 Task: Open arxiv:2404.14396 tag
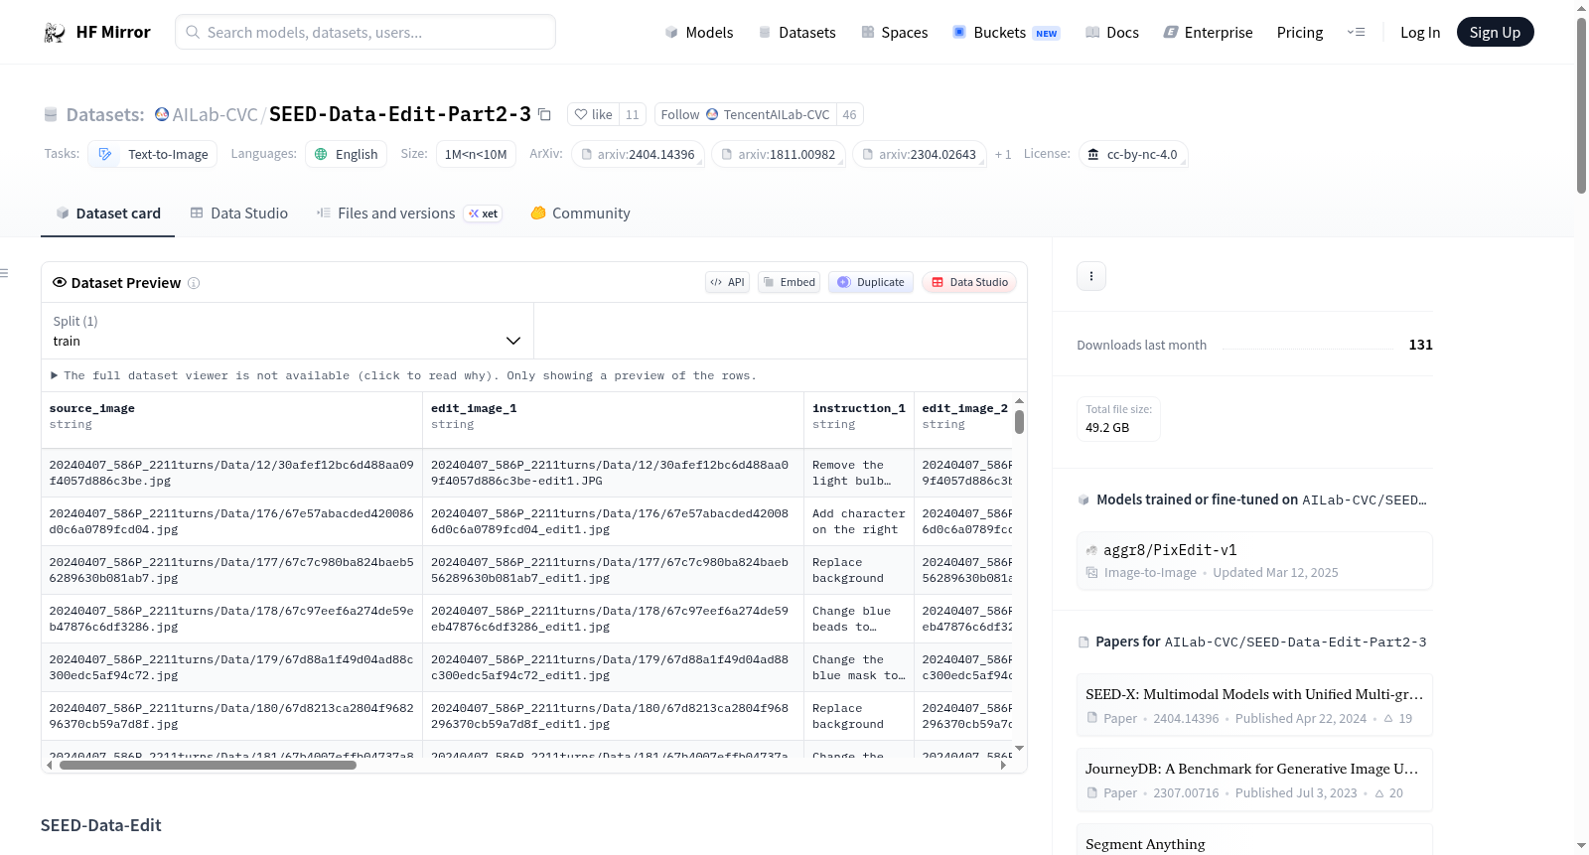coord(639,154)
